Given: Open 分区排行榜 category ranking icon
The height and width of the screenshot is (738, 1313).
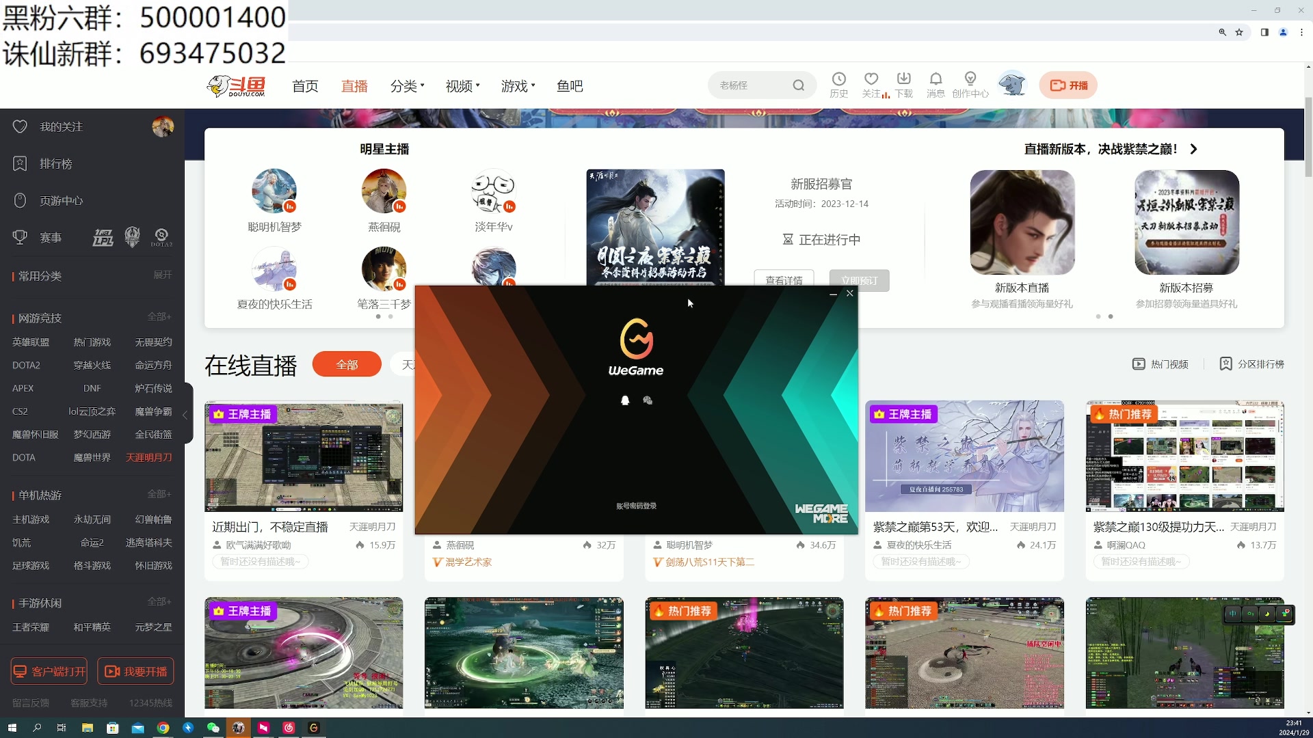Looking at the screenshot, I should pos(1225,364).
